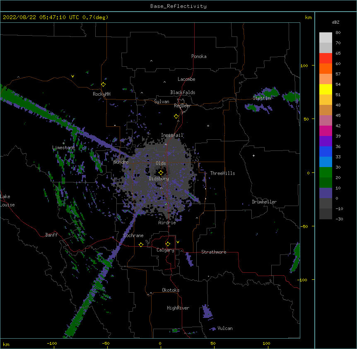The height and width of the screenshot is (349, 357).
Task: Click the 100 tick on the right axis
Action: [304, 65]
